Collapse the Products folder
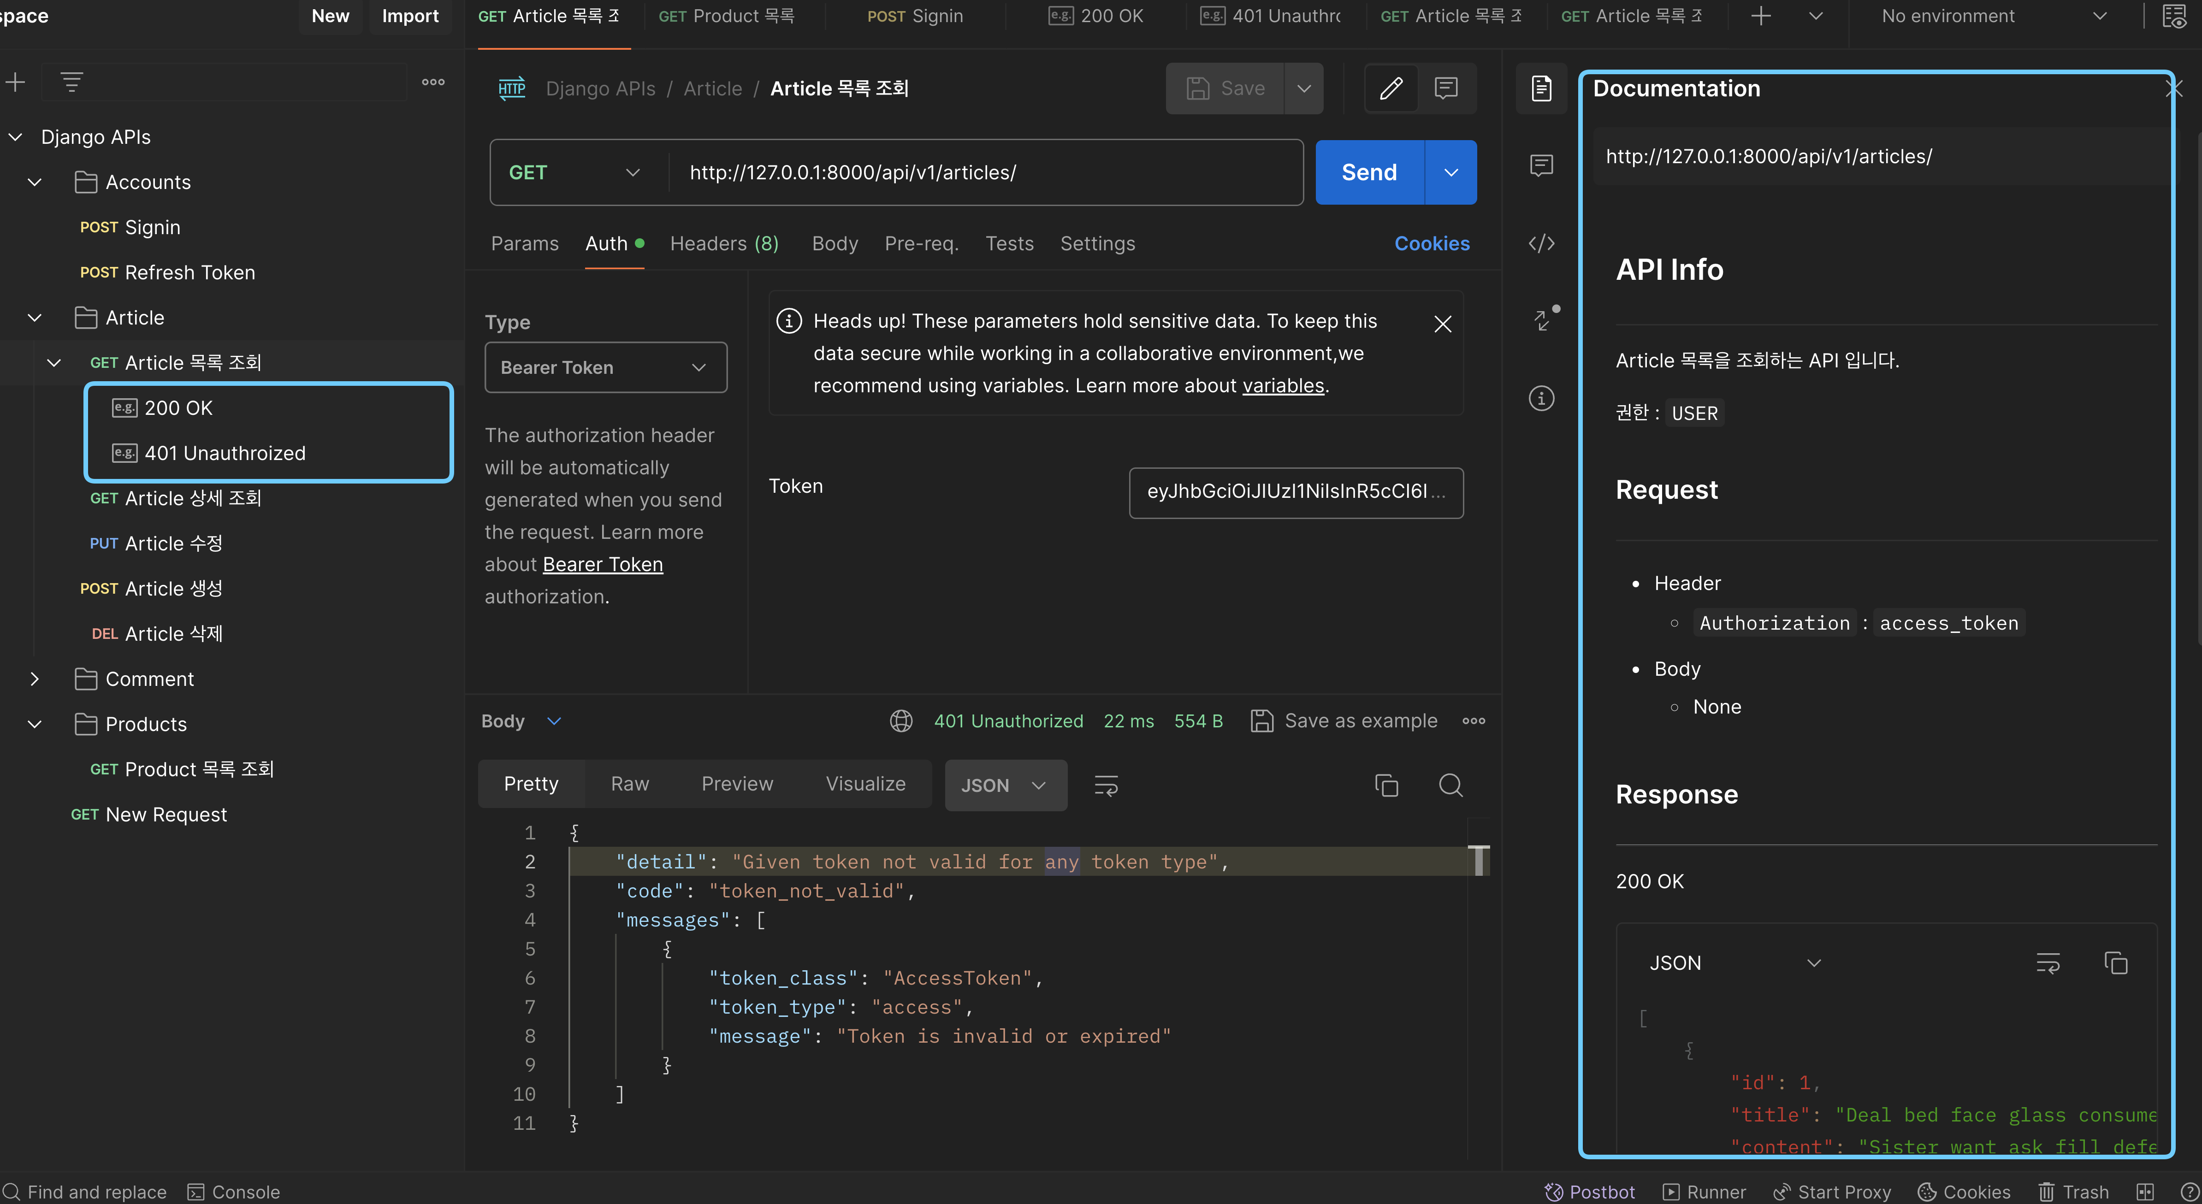Screen dimensions: 2202x1204 point(34,725)
